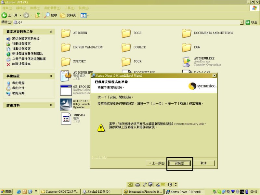Open the 檔案(F) menu
The image size is (260, 195).
click(7, 8)
